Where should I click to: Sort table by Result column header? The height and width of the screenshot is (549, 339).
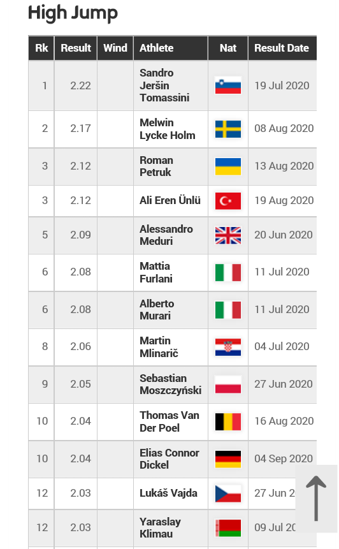pyautogui.click(x=76, y=48)
